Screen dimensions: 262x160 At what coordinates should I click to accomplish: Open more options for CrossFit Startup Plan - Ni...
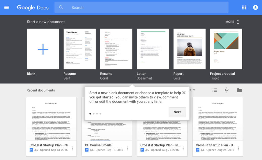click(x=72, y=148)
